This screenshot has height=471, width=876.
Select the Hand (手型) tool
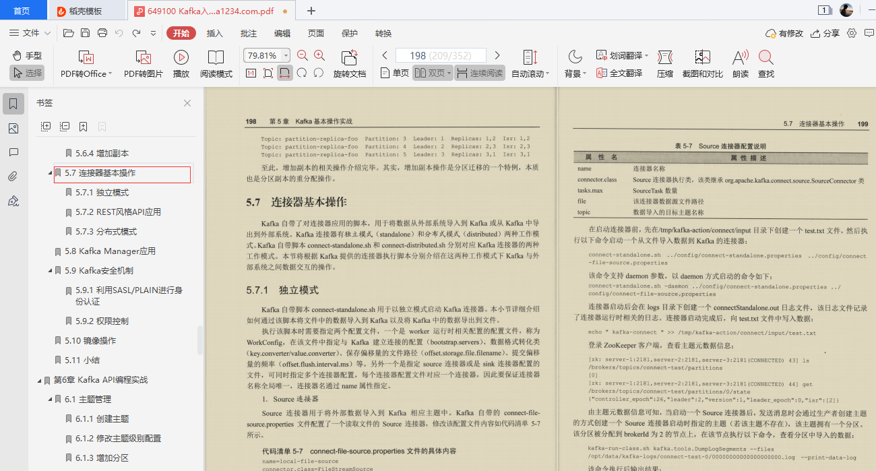28,55
